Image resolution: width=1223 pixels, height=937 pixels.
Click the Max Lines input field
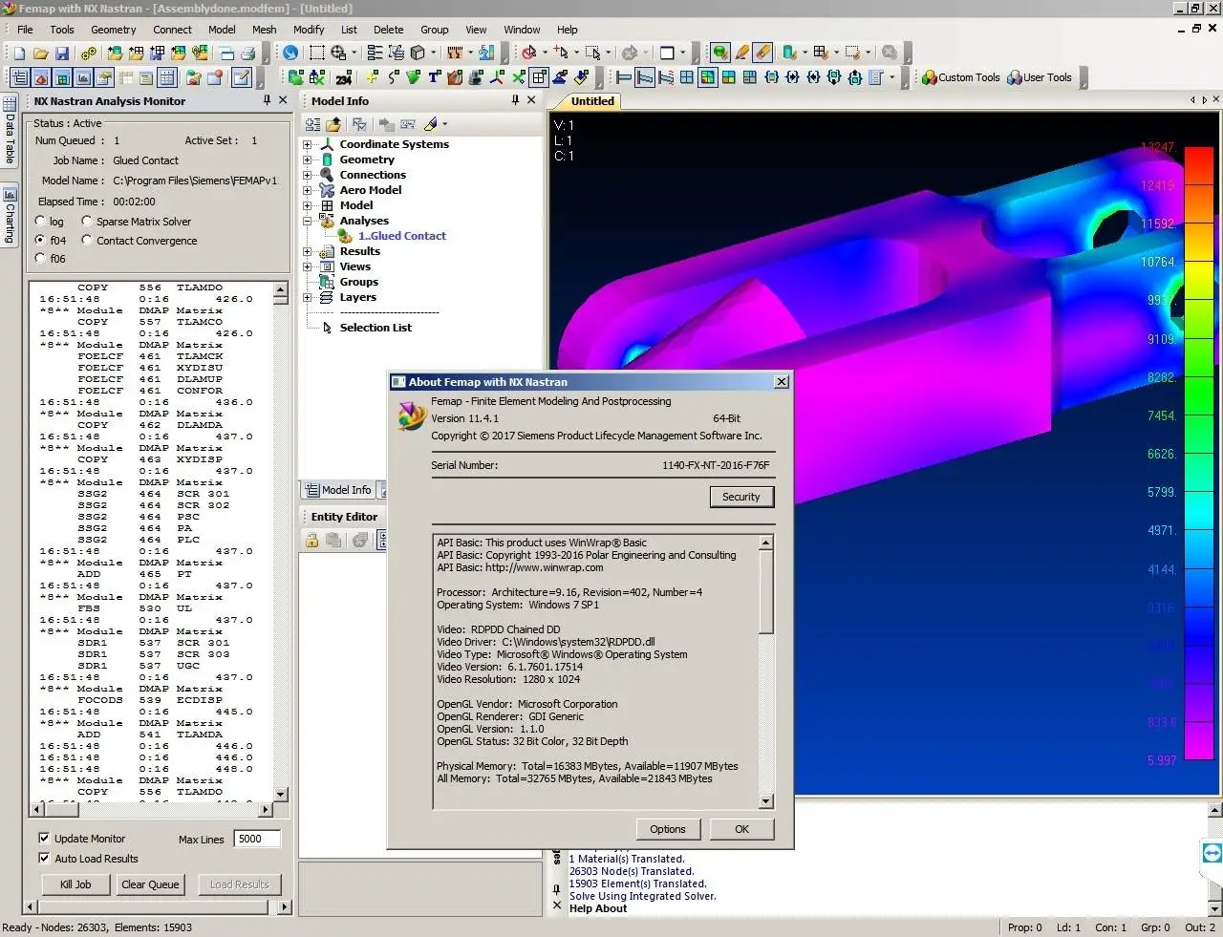tap(257, 839)
